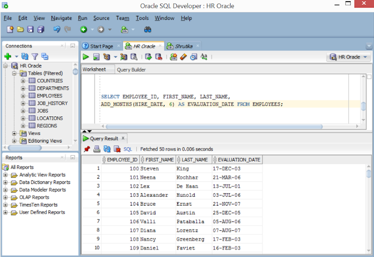Open the HR Oracle connection dropdown
Screen dimensions: 374x257
coord(348,57)
